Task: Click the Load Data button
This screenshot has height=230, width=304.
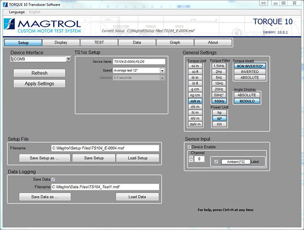Action: coord(137,197)
